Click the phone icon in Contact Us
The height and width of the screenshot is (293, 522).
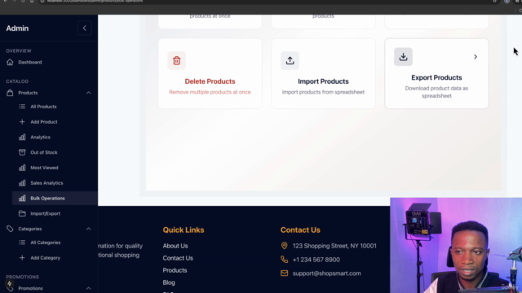[x=284, y=260]
